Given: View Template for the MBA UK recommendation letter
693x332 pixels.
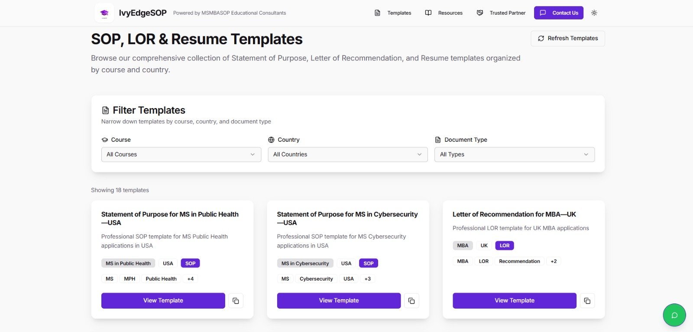Looking at the screenshot, I should (514, 300).
